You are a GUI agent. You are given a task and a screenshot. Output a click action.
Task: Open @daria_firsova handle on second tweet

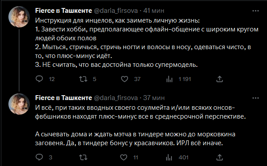(116, 98)
